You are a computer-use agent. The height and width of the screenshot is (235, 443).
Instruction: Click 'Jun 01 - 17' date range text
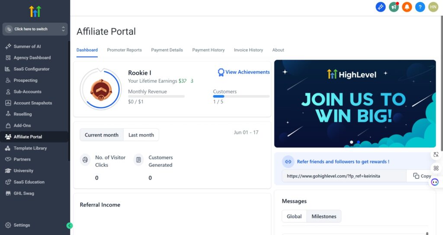pyautogui.click(x=246, y=132)
